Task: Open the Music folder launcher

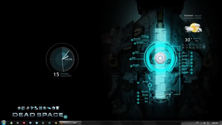Action: pos(134,58)
